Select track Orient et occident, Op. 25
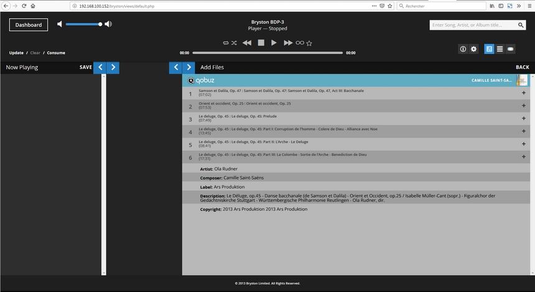Viewport: 535px width, 292px height. [356, 106]
